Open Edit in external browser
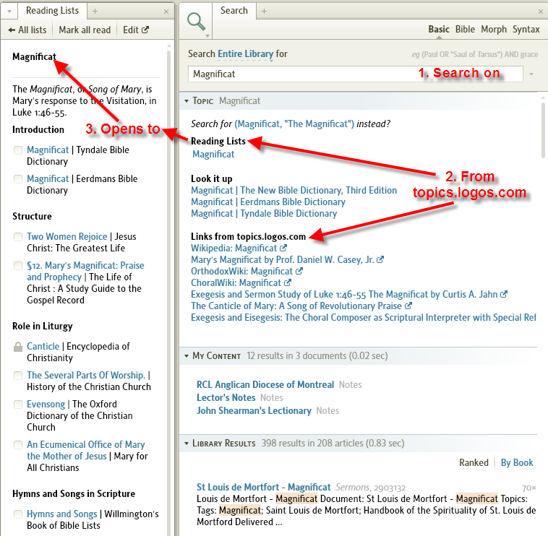 tap(136, 30)
